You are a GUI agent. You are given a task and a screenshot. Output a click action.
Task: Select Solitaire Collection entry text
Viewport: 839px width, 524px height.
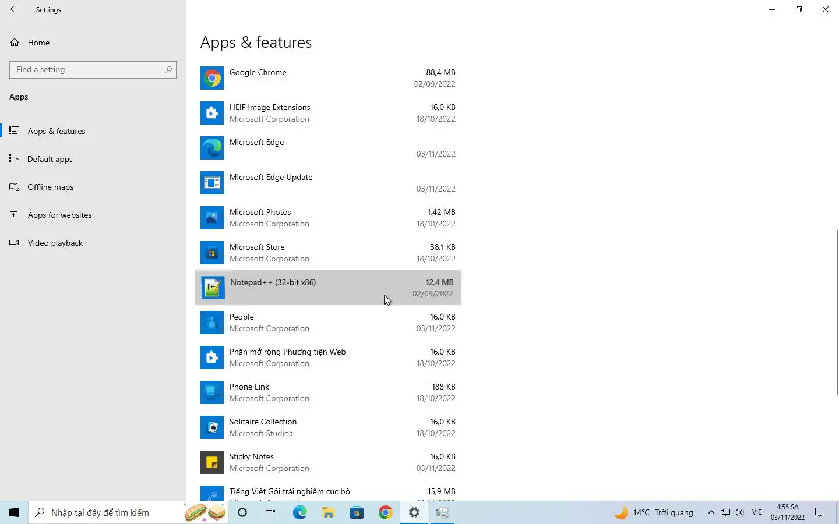coord(263,422)
